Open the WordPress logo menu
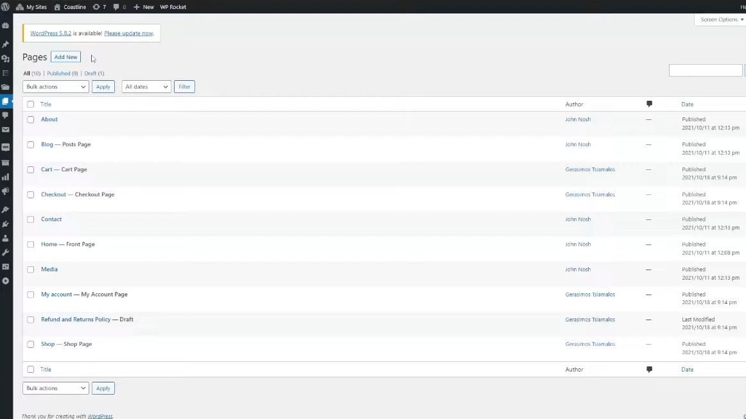746x419 pixels. pos(5,6)
